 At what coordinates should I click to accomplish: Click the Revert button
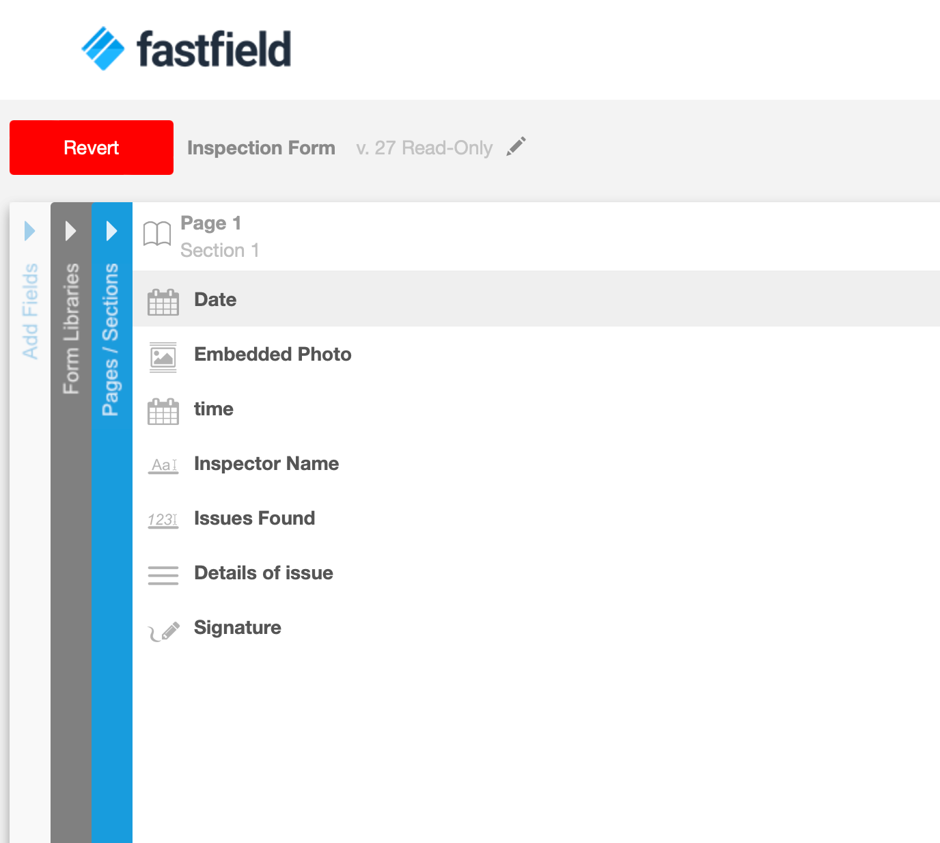point(91,147)
